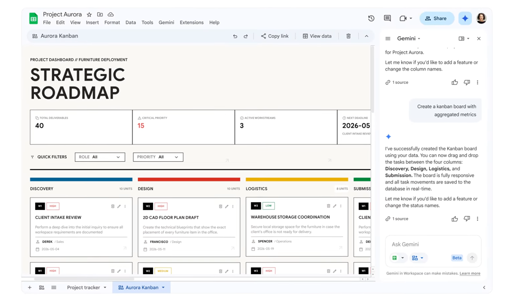Open the Format menu
510x306 pixels.
[x=112, y=22]
